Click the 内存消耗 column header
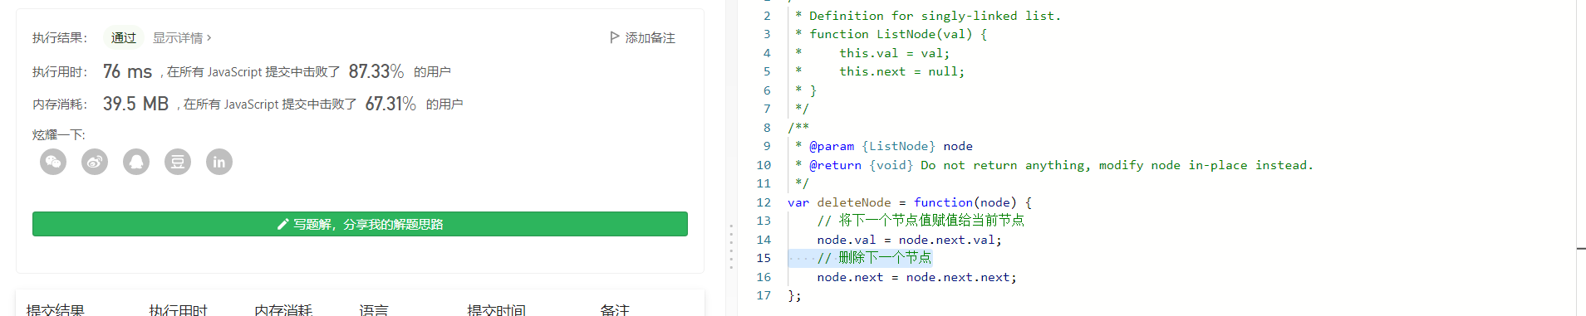The image size is (1586, 316). coord(283,310)
